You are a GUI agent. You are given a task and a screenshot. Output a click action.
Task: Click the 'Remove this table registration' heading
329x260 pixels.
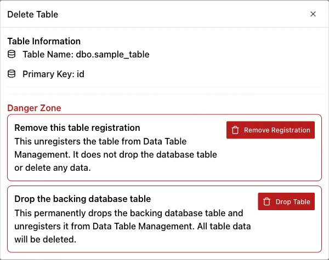77,128
